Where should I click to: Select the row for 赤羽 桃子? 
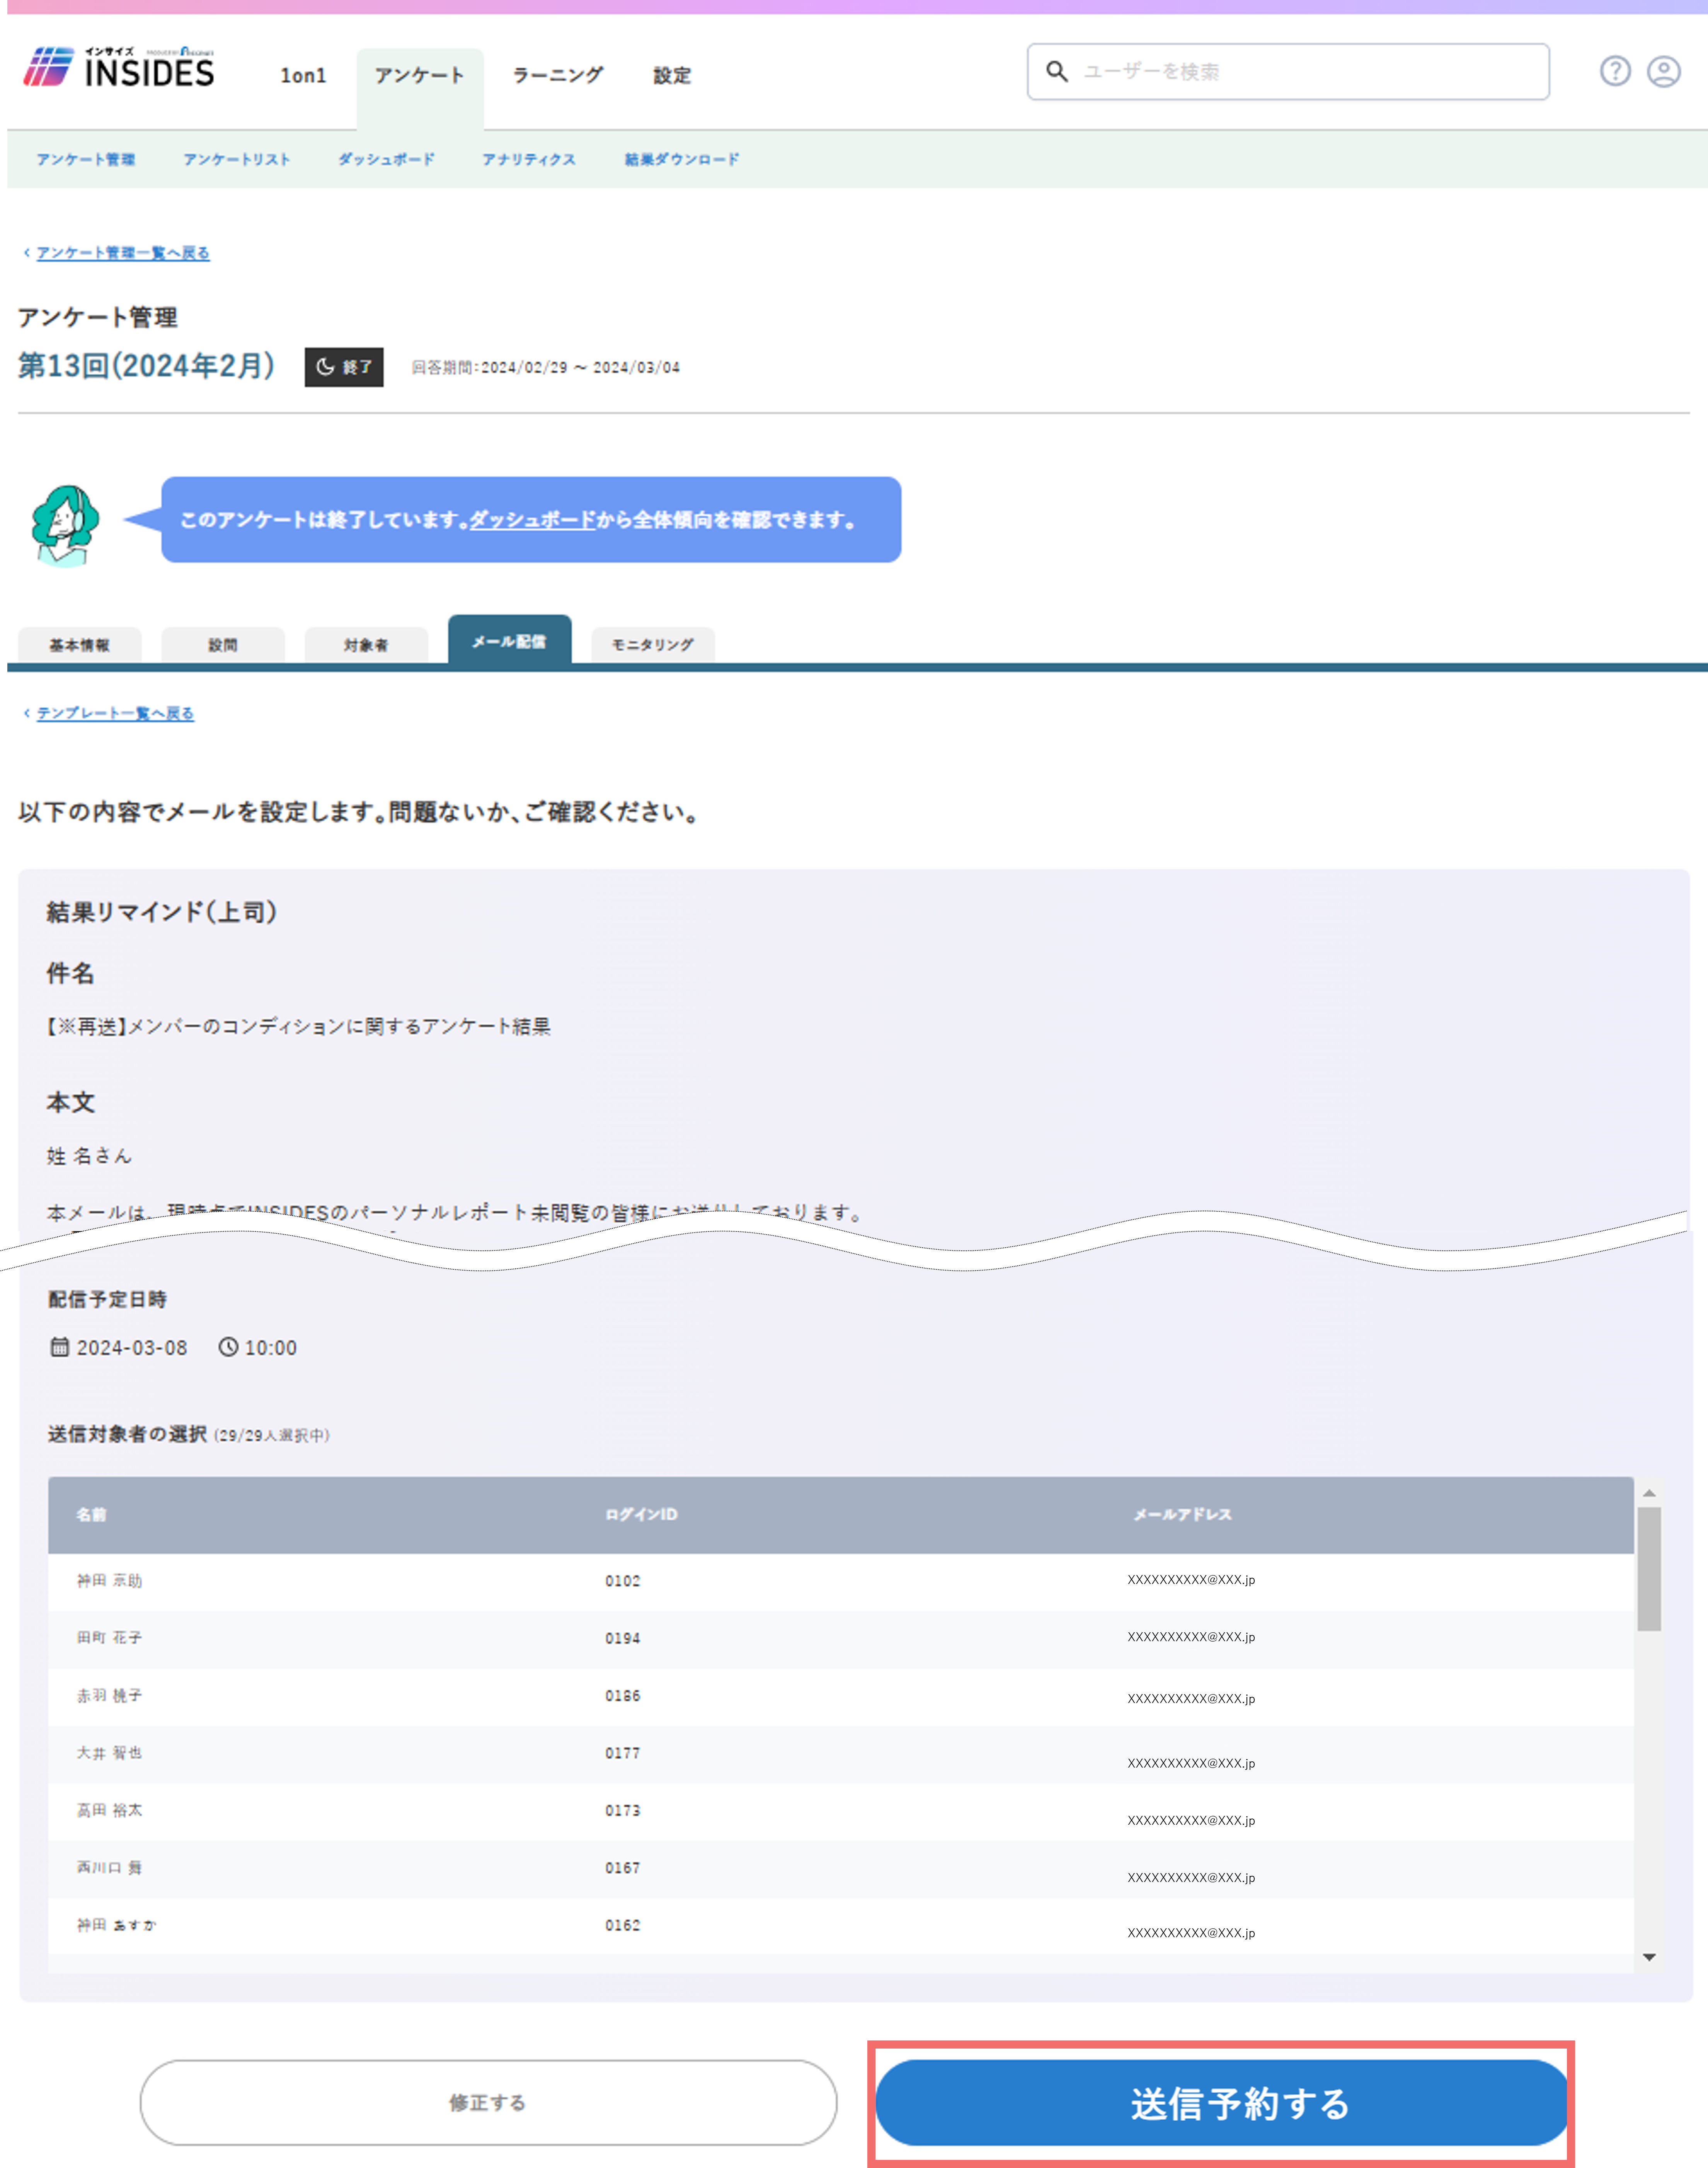[x=841, y=1696]
